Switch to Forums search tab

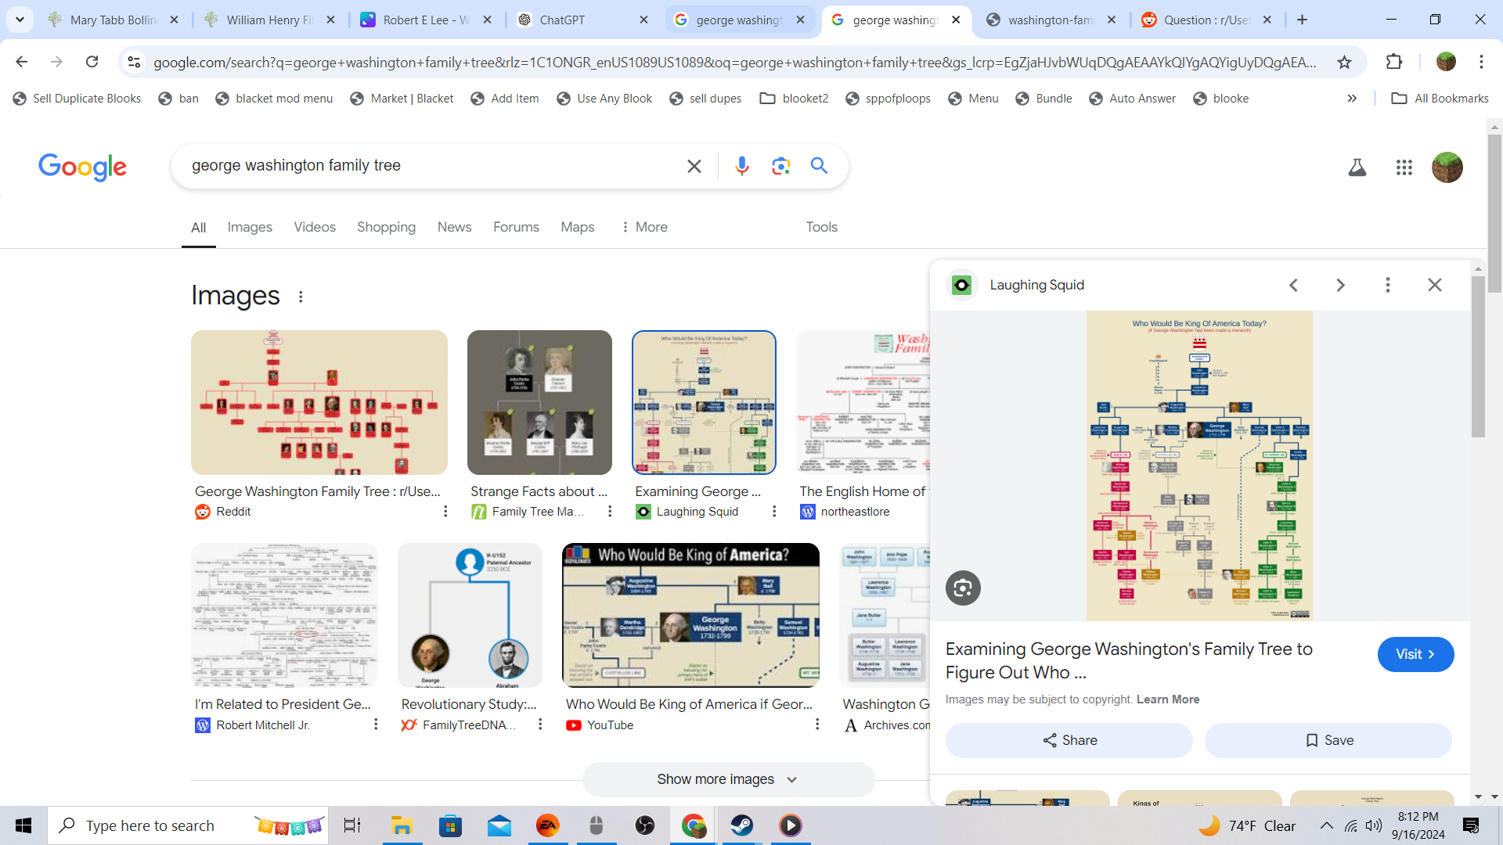[x=516, y=227]
